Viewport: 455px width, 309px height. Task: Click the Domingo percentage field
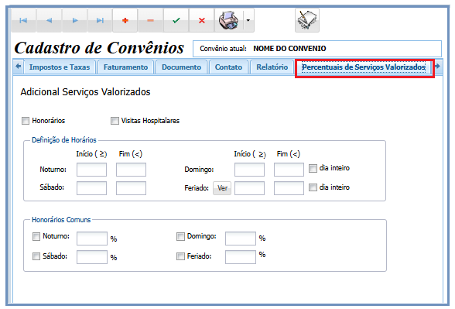(x=241, y=239)
